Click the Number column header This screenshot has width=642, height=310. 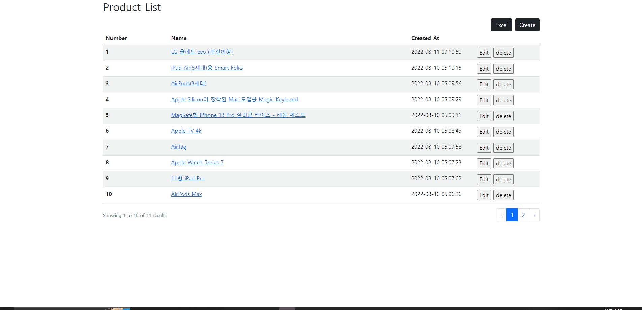pos(116,38)
